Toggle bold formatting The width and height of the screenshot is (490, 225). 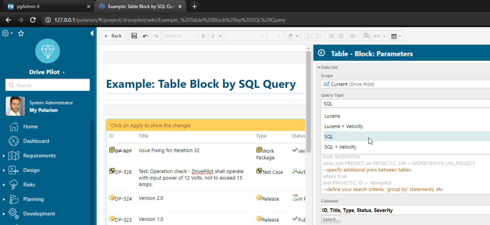pyautogui.click(x=203, y=36)
